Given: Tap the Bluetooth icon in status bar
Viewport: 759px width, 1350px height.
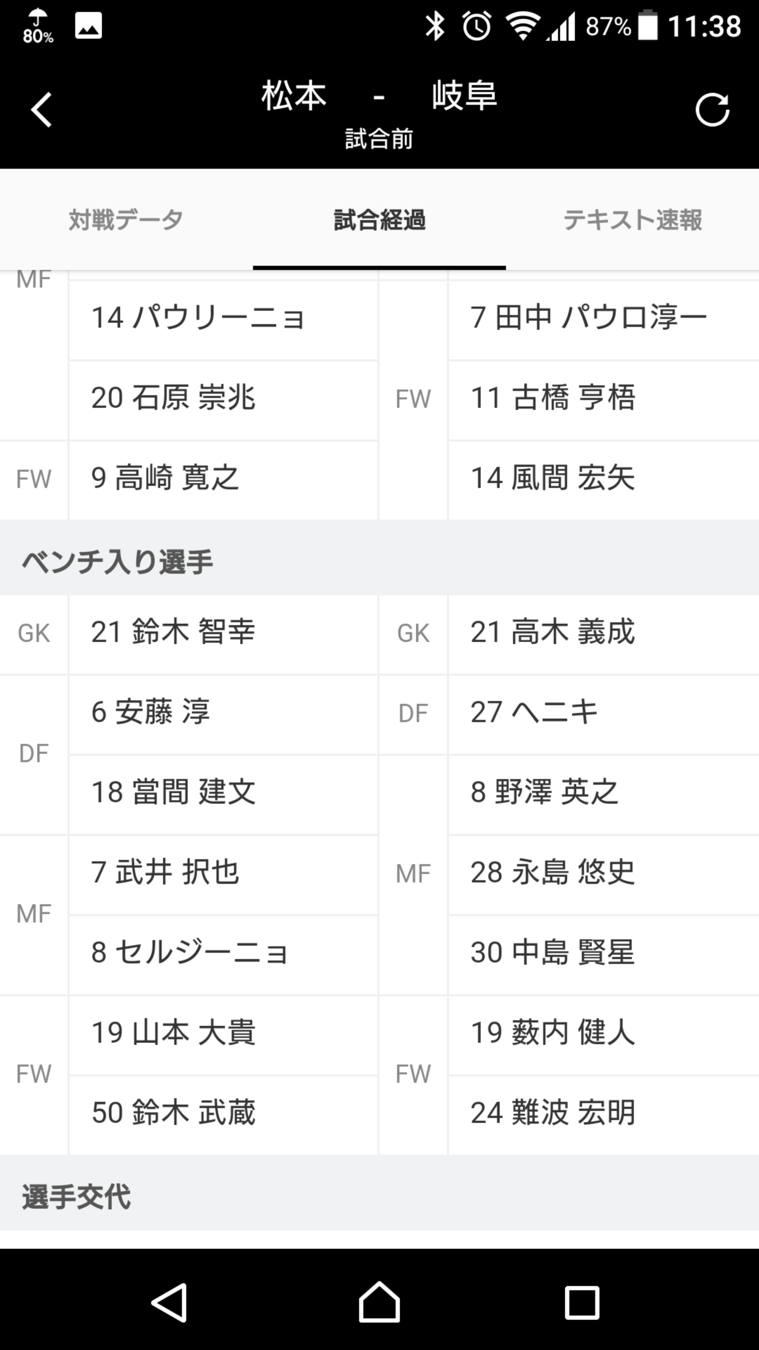Looking at the screenshot, I should [434, 26].
